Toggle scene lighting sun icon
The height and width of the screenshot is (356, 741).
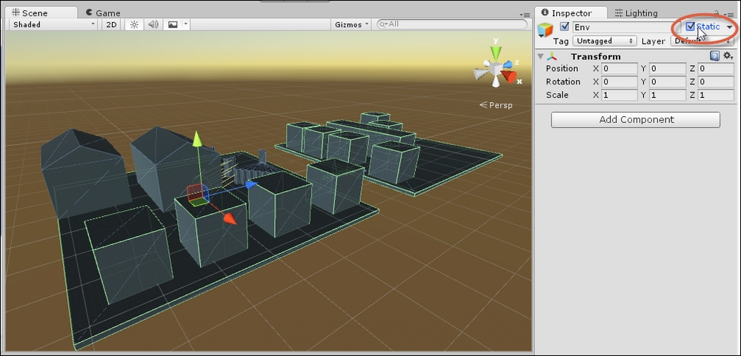[x=134, y=24]
